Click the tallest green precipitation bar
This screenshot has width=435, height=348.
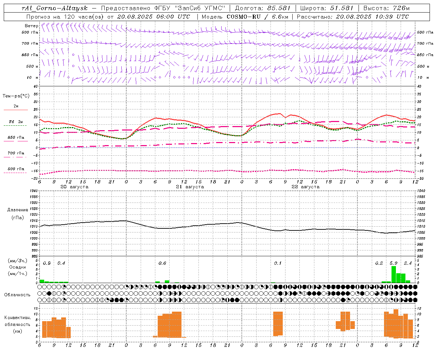tap(394, 274)
